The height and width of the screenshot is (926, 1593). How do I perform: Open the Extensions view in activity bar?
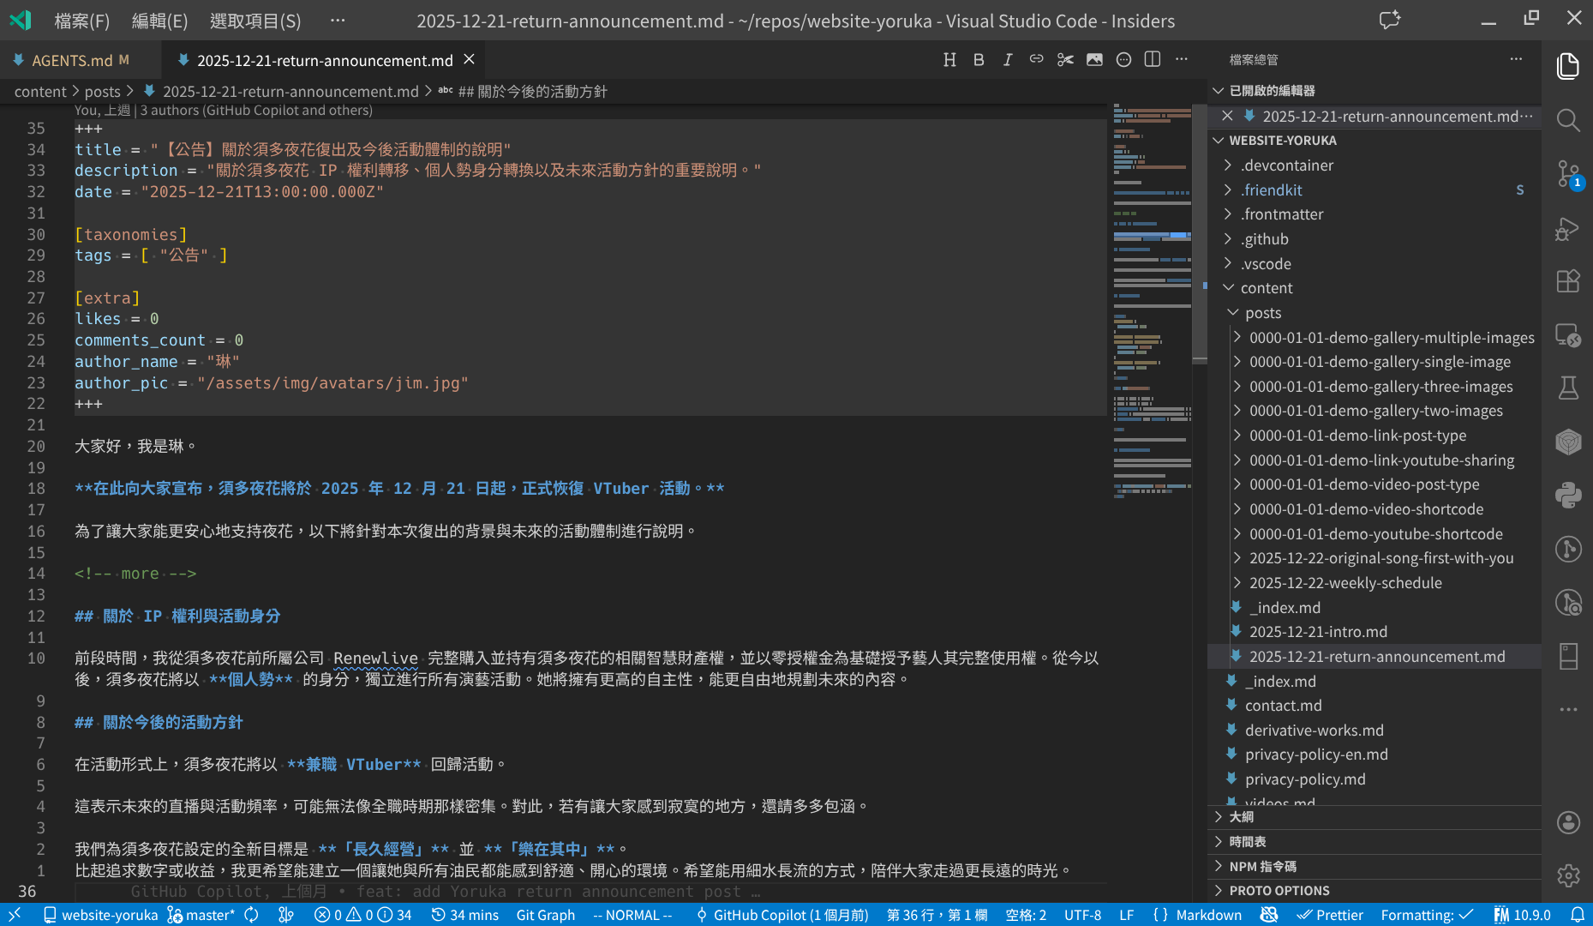1568,281
